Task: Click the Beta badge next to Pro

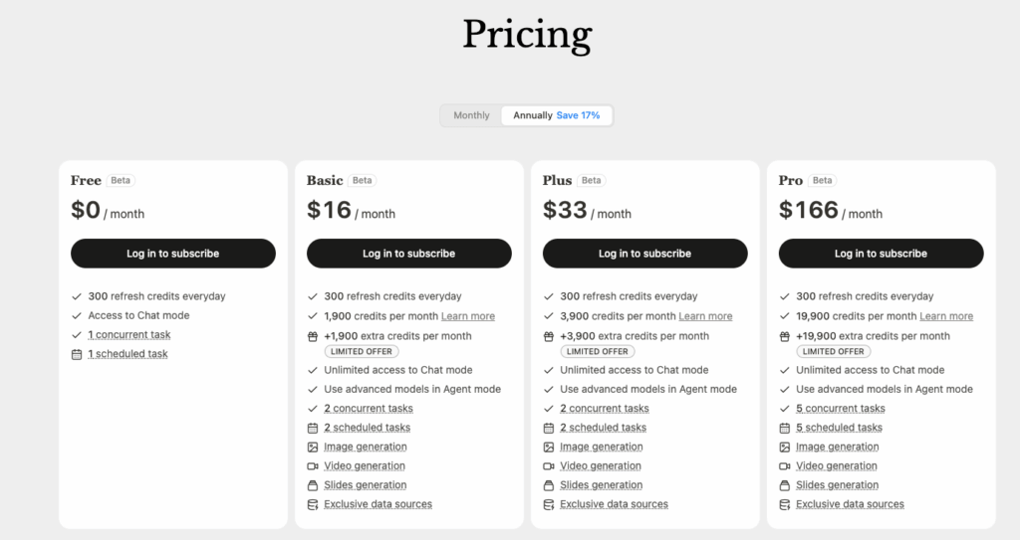Action: (822, 181)
